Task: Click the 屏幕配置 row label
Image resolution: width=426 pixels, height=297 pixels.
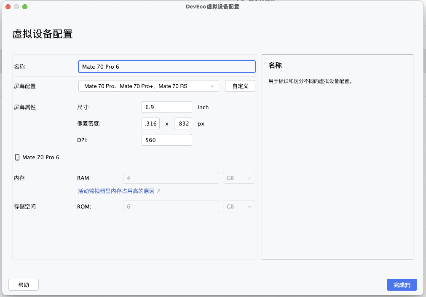Action: [x=25, y=86]
